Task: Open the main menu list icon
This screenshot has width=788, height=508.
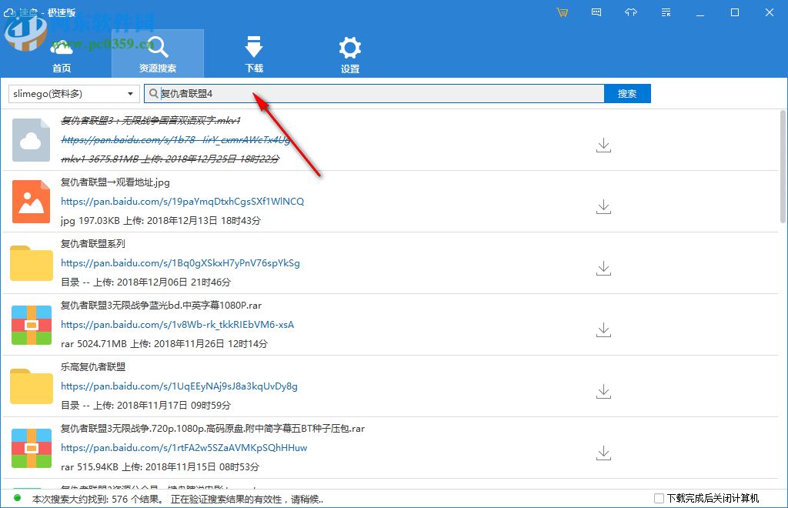Action: [x=666, y=12]
